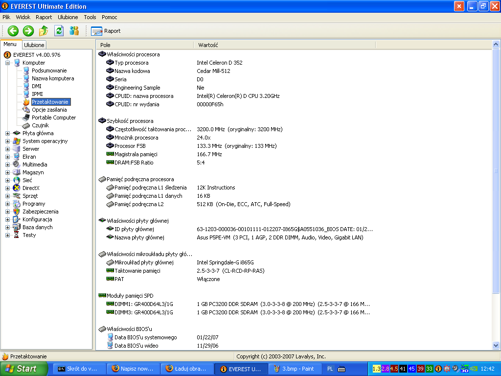Click the Testy hourglass icon

(17, 235)
